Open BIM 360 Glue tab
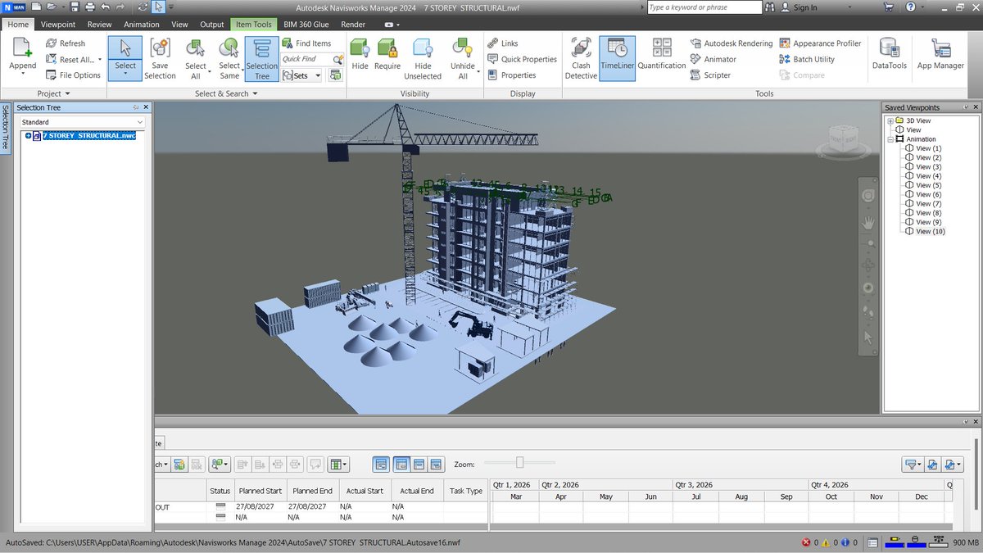The width and height of the screenshot is (983, 553). (307, 25)
